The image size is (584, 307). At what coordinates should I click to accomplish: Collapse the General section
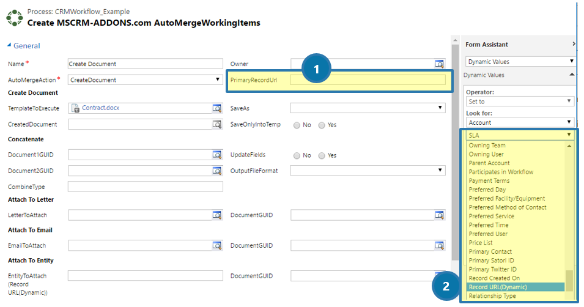[x=9, y=45]
